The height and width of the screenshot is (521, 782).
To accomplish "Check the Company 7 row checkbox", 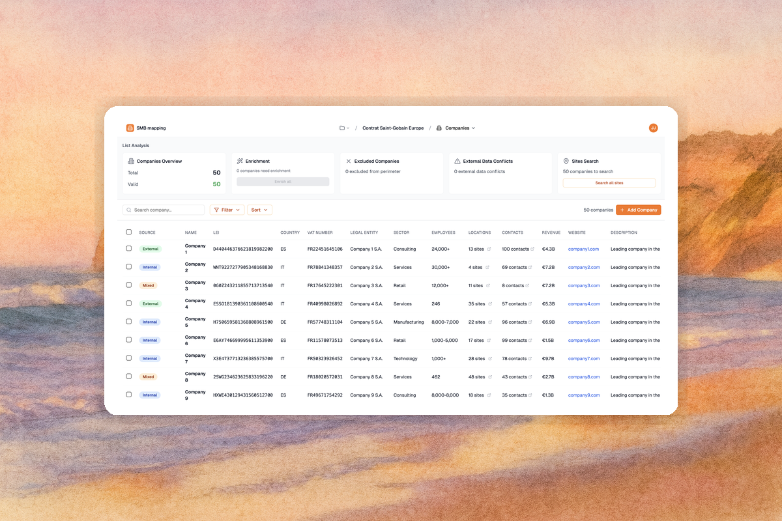I will tap(129, 358).
